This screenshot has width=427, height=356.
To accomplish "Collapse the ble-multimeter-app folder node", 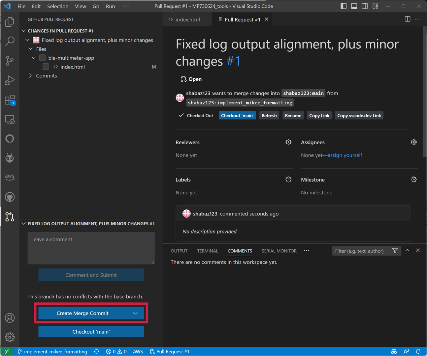I will 34,58.
